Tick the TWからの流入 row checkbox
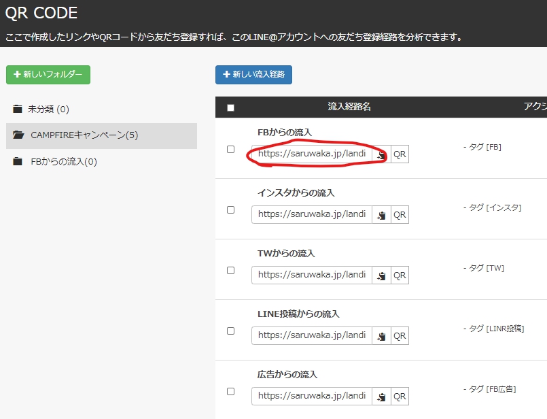 click(230, 271)
